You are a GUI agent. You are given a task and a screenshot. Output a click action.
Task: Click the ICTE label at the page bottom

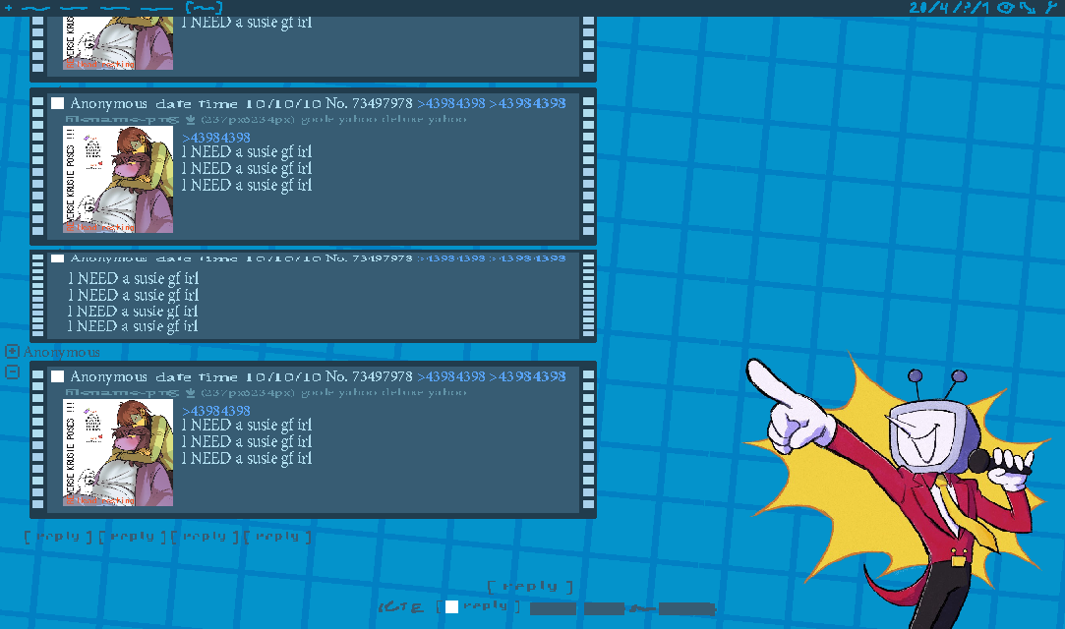pyautogui.click(x=401, y=607)
